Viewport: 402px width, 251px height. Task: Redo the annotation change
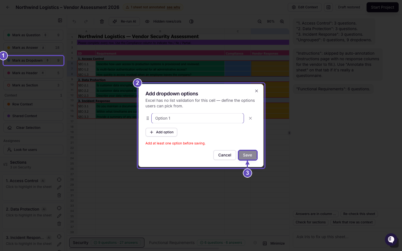pos(86,21)
